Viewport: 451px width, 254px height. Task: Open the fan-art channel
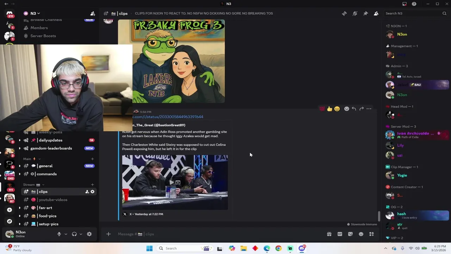(45, 208)
